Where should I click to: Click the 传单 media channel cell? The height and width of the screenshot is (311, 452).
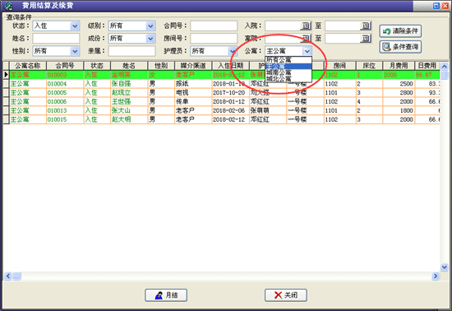pos(193,101)
